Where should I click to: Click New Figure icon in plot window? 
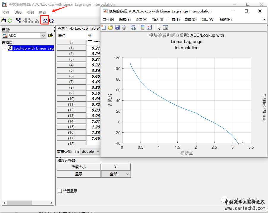tap(104, 27)
